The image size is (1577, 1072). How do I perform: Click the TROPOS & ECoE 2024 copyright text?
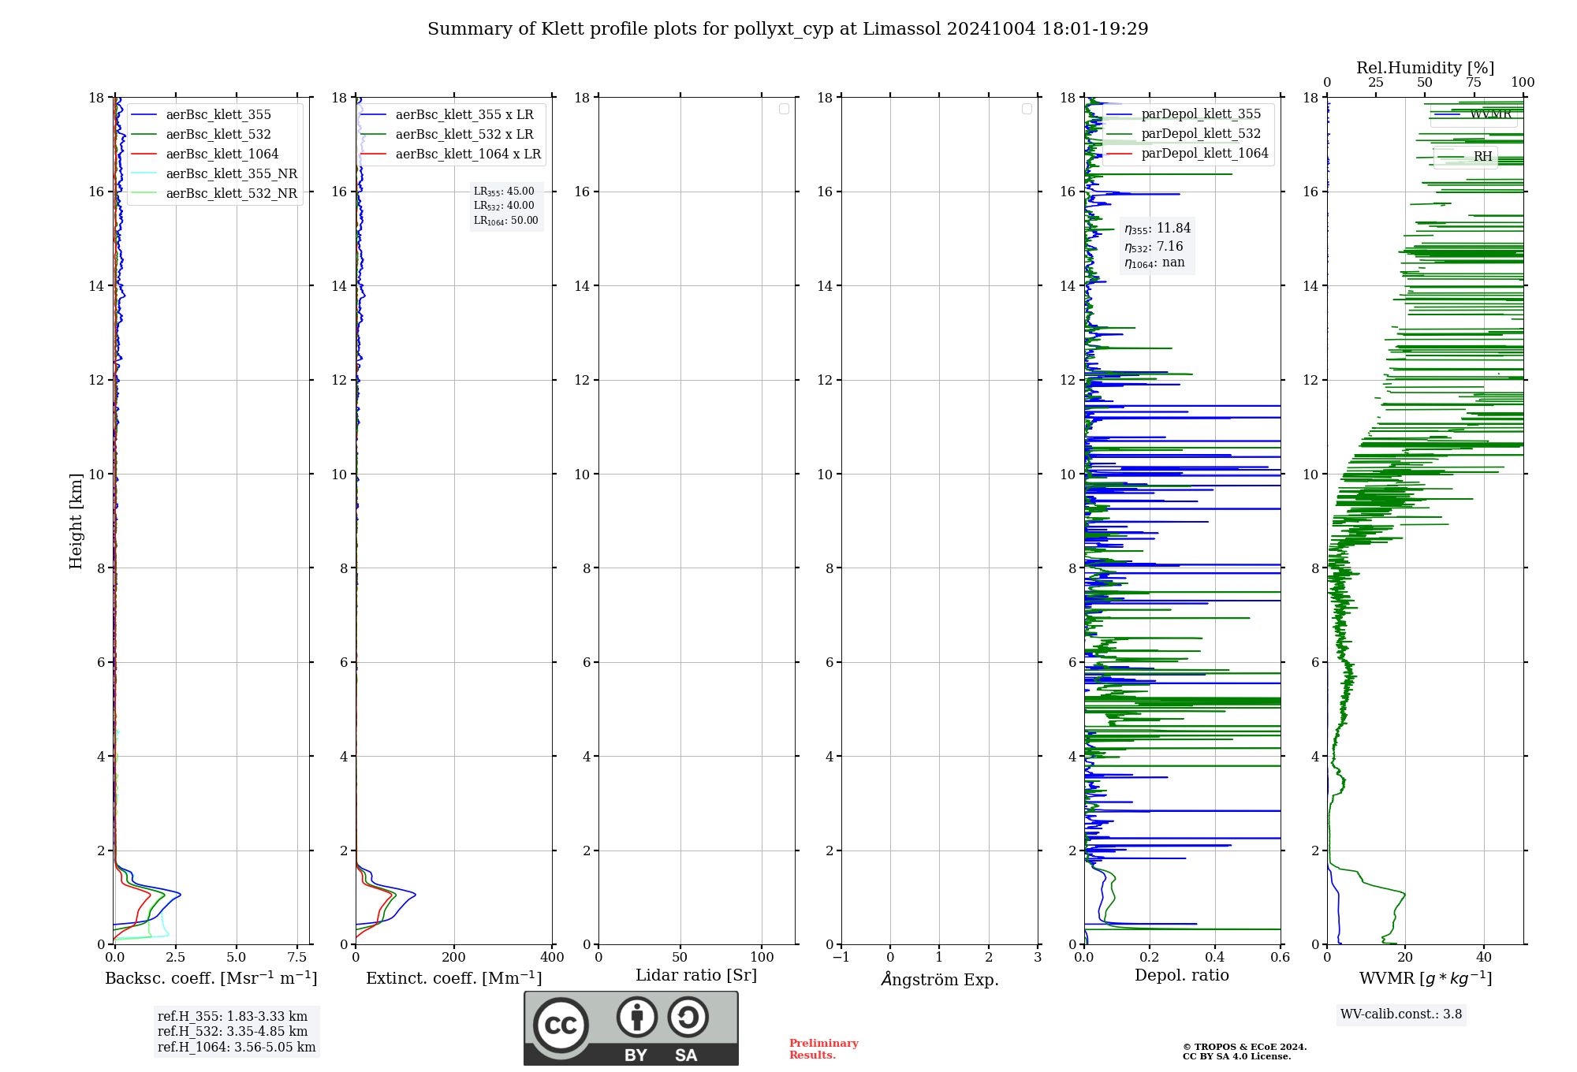click(x=1243, y=1048)
